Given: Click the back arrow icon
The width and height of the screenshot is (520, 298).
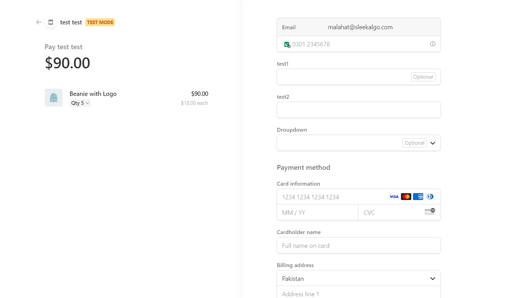Looking at the screenshot, I should tap(39, 22).
